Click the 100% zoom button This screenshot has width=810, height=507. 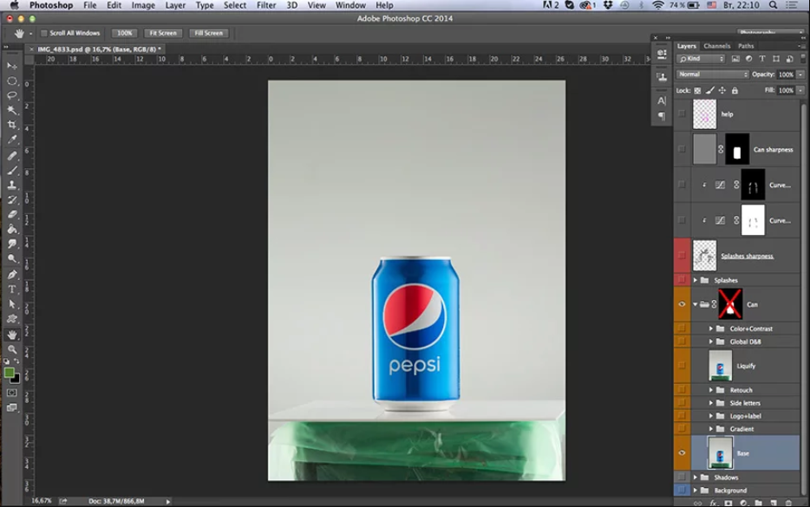124,33
